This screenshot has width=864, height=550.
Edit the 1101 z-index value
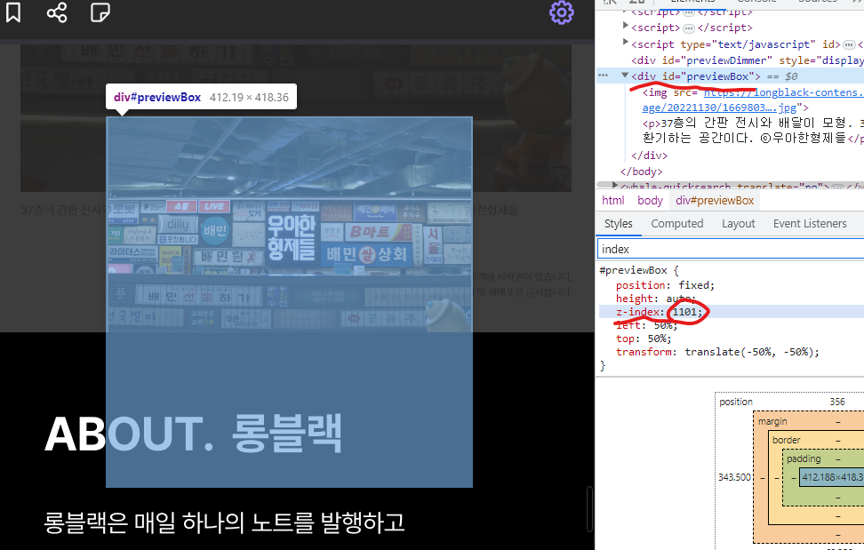point(684,312)
